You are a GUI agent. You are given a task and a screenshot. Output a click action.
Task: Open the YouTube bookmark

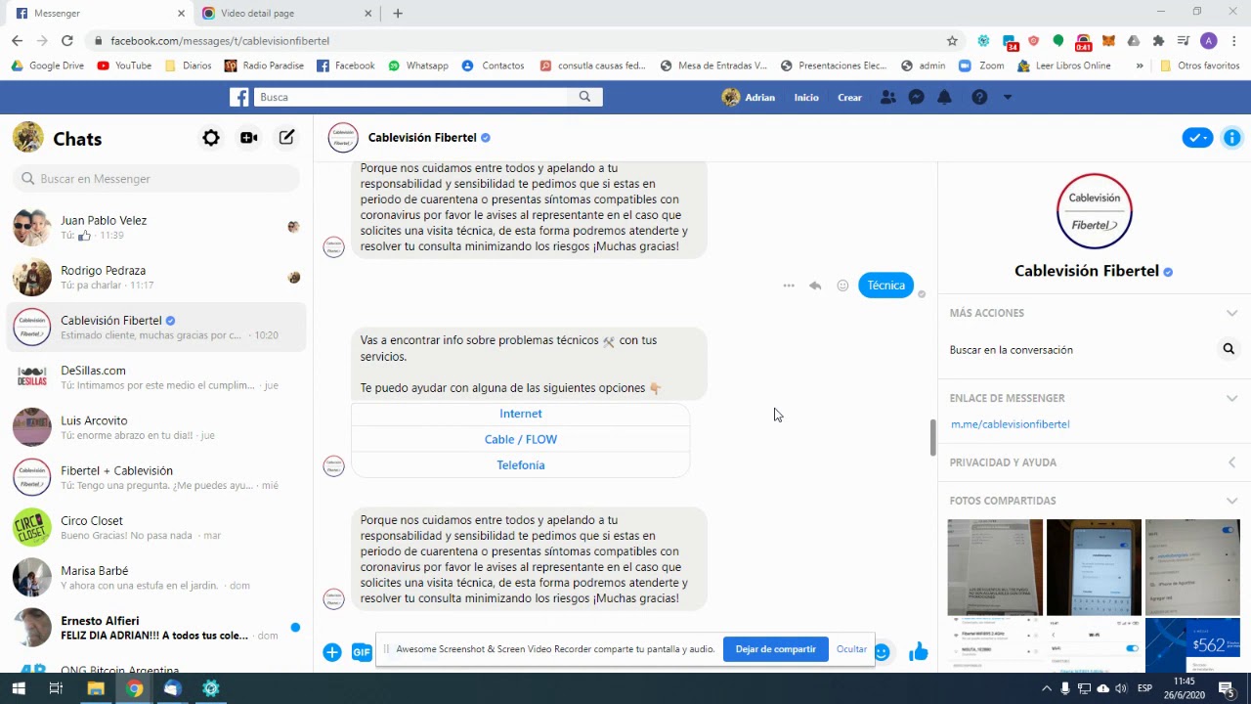[124, 66]
